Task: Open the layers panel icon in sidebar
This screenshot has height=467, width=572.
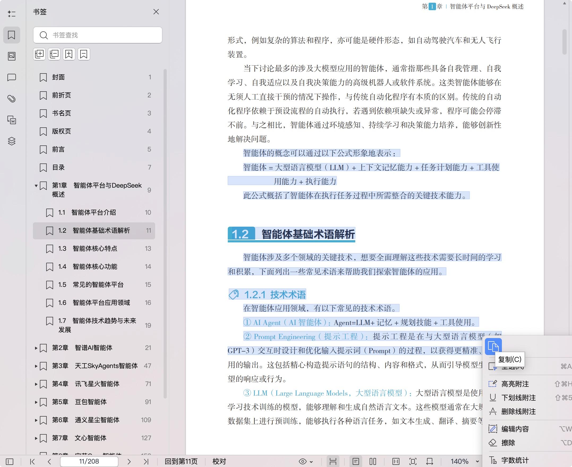Action: click(12, 141)
